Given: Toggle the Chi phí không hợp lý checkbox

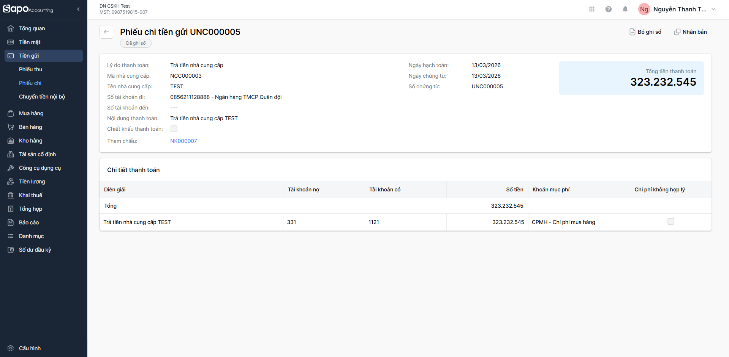Looking at the screenshot, I should click(670, 221).
